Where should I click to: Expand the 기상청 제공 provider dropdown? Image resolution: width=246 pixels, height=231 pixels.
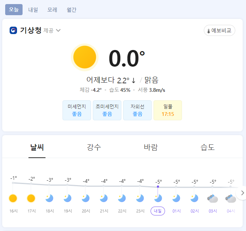(58, 30)
